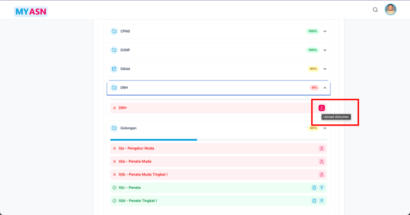Upload document for III/a - Penata Muda
The height and width of the screenshot is (215, 410).
coord(321,161)
